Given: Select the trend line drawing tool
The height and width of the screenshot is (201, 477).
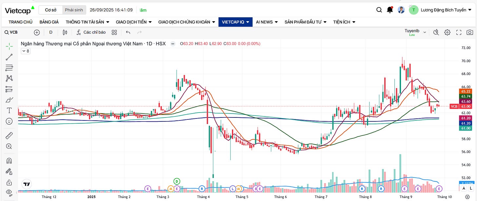Looking at the screenshot, I should click(9, 57).
